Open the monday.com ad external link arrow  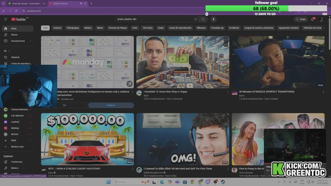(129, 84)
